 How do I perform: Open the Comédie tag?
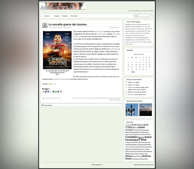[131, 137]
